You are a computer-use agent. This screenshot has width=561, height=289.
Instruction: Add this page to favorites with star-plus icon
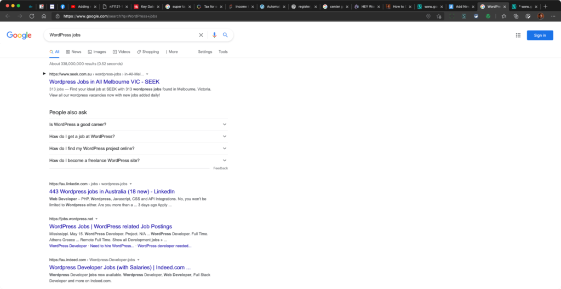439,16
